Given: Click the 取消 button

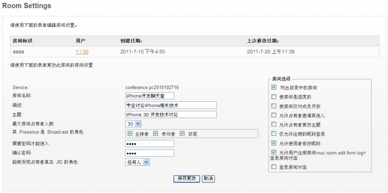Looking at the screenshot, I should (x=208, y=179).
